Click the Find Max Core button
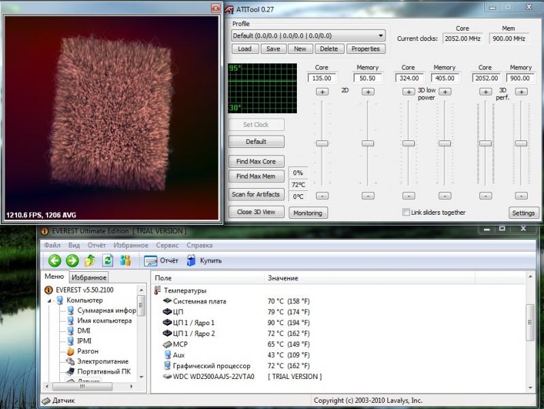This screenshot has width=544, height=409. point(256,162)
